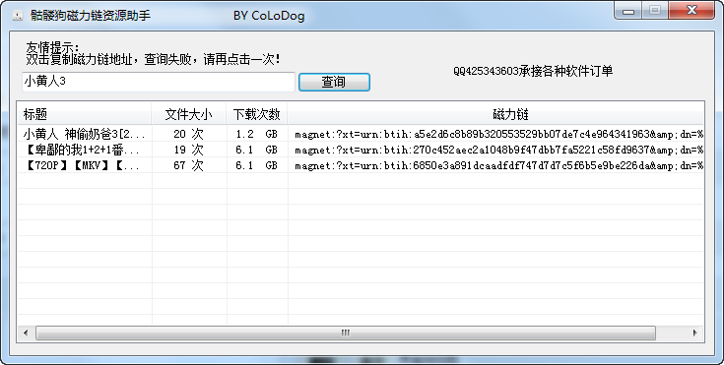This screenshot has width=724, height=365.
Task: Click magnet link starting with btih:6850e3a8
Action: [x=498, y=165]
